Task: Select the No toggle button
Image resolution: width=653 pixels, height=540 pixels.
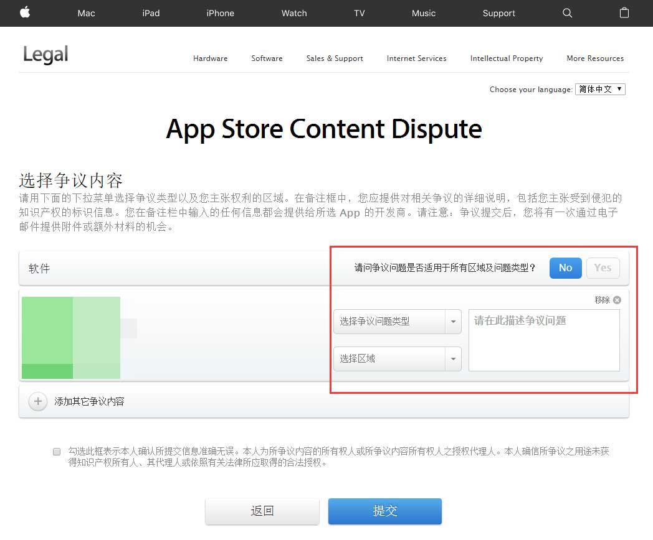Action: pyautogui.click(x=565, y=268)
